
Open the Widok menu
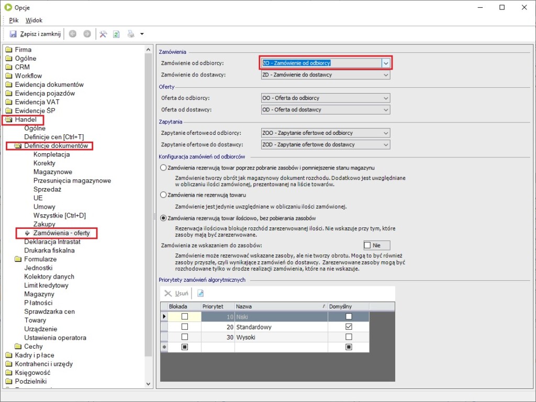pyautogui.click(x=34, y=20)
